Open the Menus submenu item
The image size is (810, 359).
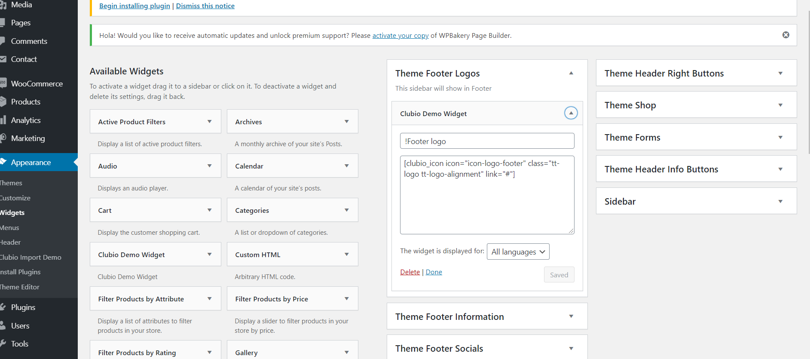click(10, 228)
